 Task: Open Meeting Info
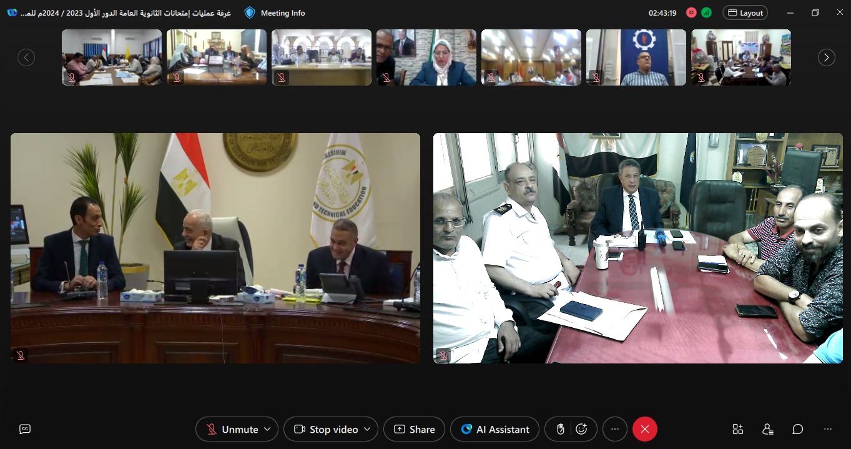275,12
